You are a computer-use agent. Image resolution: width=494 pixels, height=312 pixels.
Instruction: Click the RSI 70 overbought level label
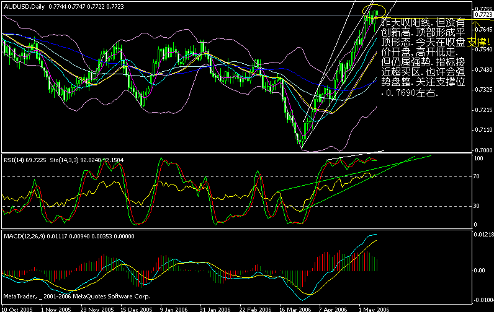click(477, 176)
